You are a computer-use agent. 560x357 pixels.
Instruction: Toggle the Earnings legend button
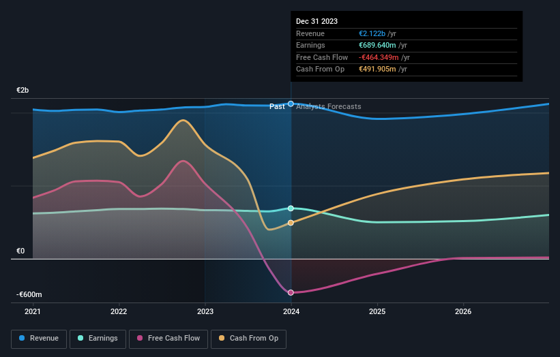[x=98, y=339]
